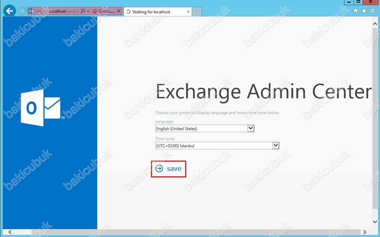The height and width of the screenshot is (237, 380).
Task: Open Favorites with the star icon
Action: 364,11
